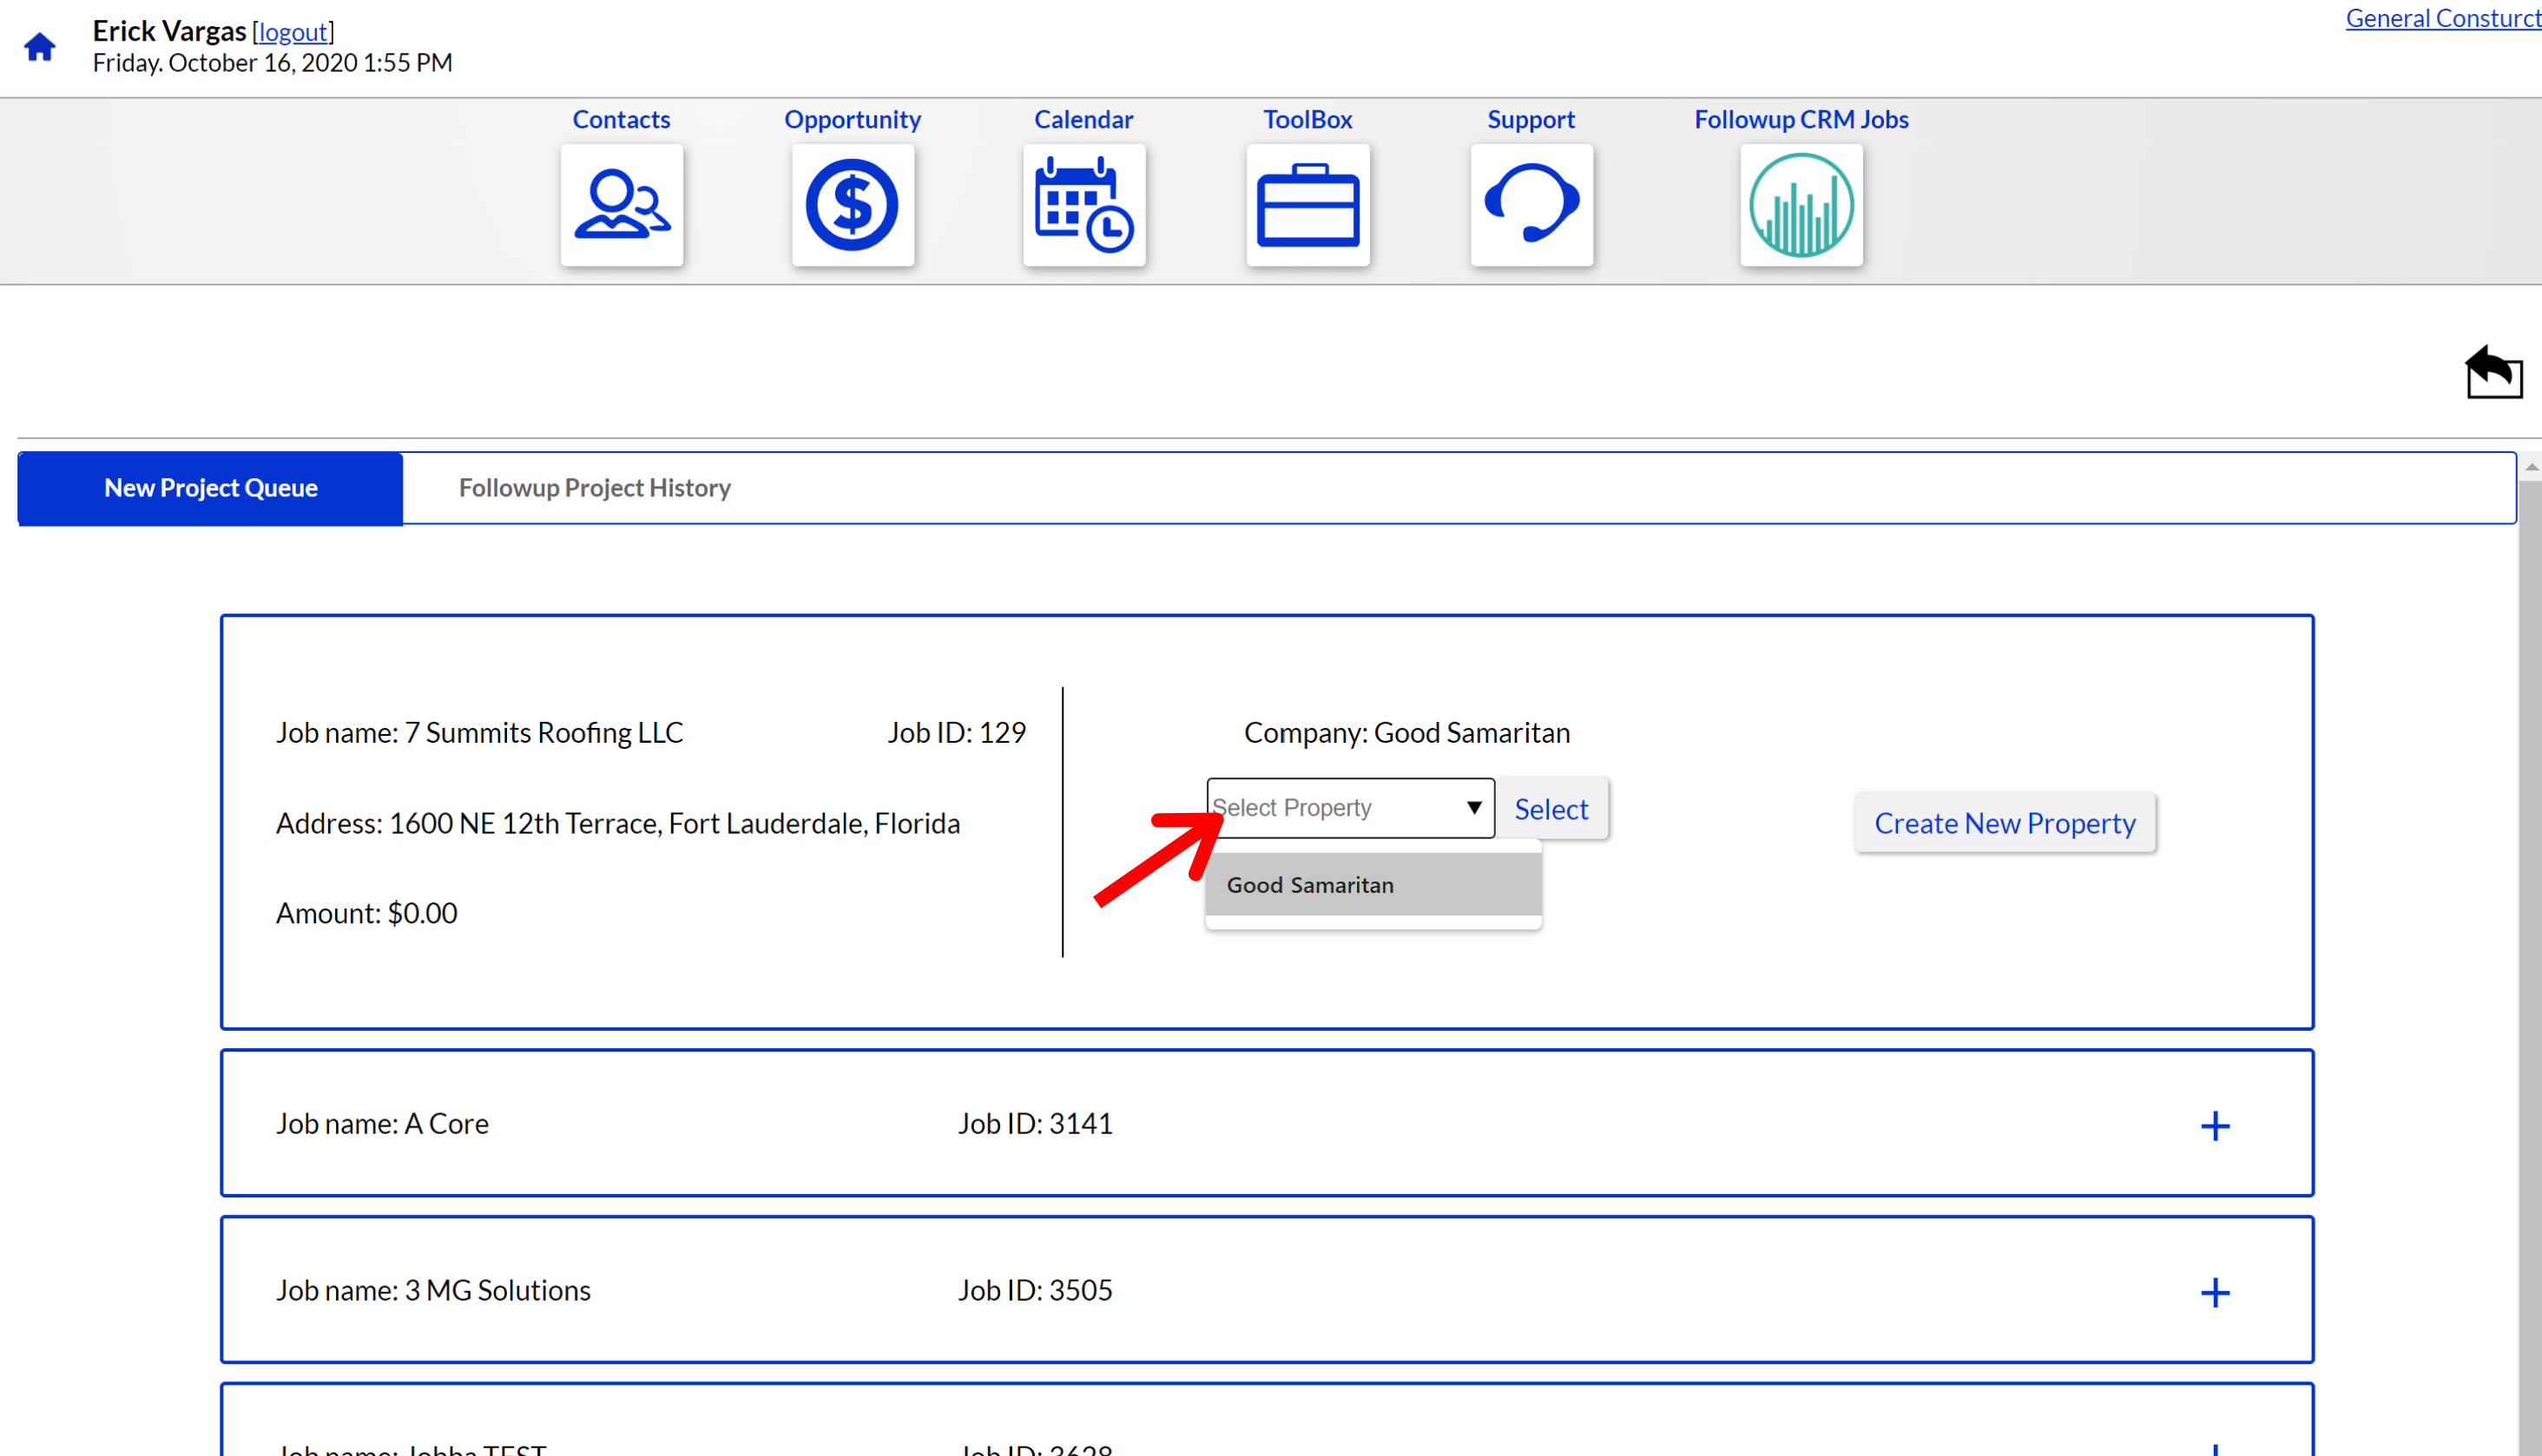This screenshot has height=1456, width=2542.
Task: Open the Calendar icon
Action: click(1083, 205)
